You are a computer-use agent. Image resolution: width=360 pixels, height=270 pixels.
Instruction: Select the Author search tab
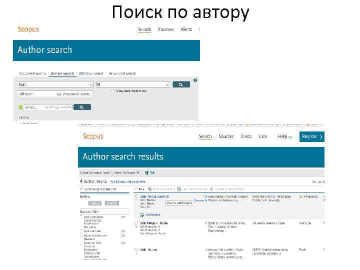62,73
